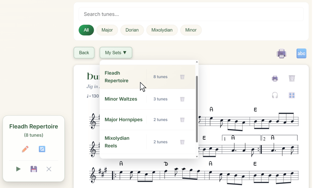Toggle the Dorian mode filter
The width and height of the screenshot is (313, 188).
click(132, 30)
